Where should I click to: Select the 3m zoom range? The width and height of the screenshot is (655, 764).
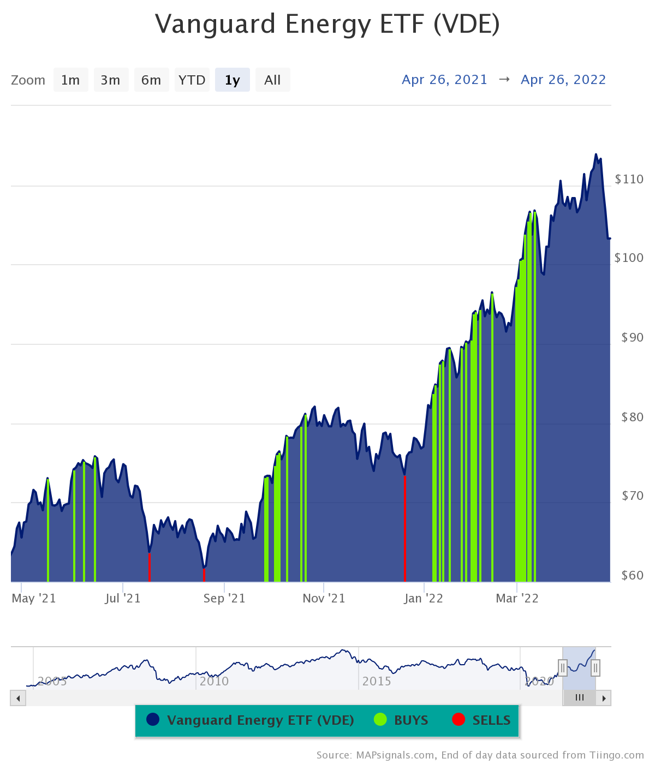point(111,80)
